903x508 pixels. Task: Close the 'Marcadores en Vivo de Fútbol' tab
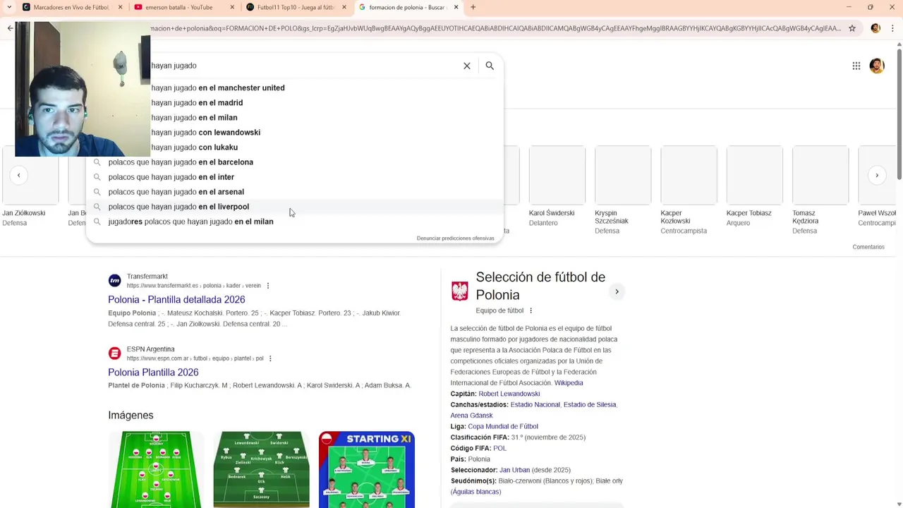click(120, 7)
